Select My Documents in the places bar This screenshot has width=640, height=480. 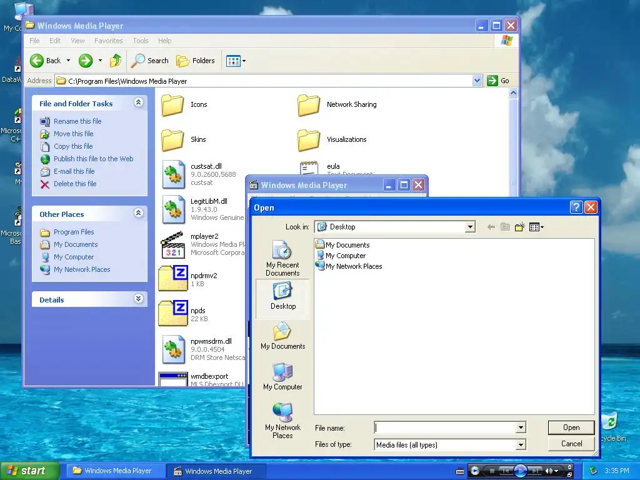click(x=282, y=336)
